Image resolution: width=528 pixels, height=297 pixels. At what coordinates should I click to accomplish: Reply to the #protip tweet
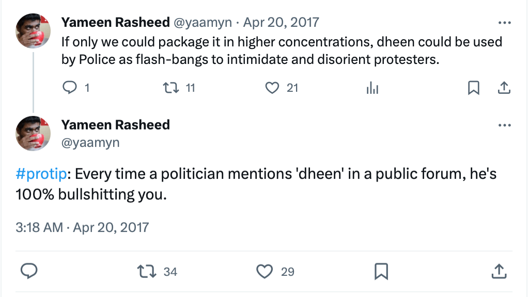point(29,271)
